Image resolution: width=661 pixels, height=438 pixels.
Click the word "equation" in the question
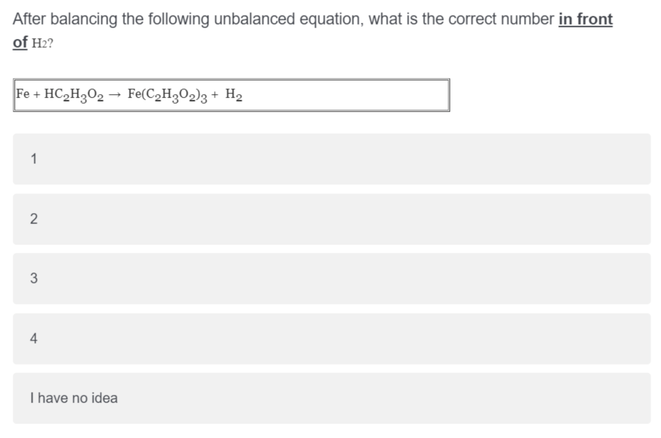(x=331, y=19)
